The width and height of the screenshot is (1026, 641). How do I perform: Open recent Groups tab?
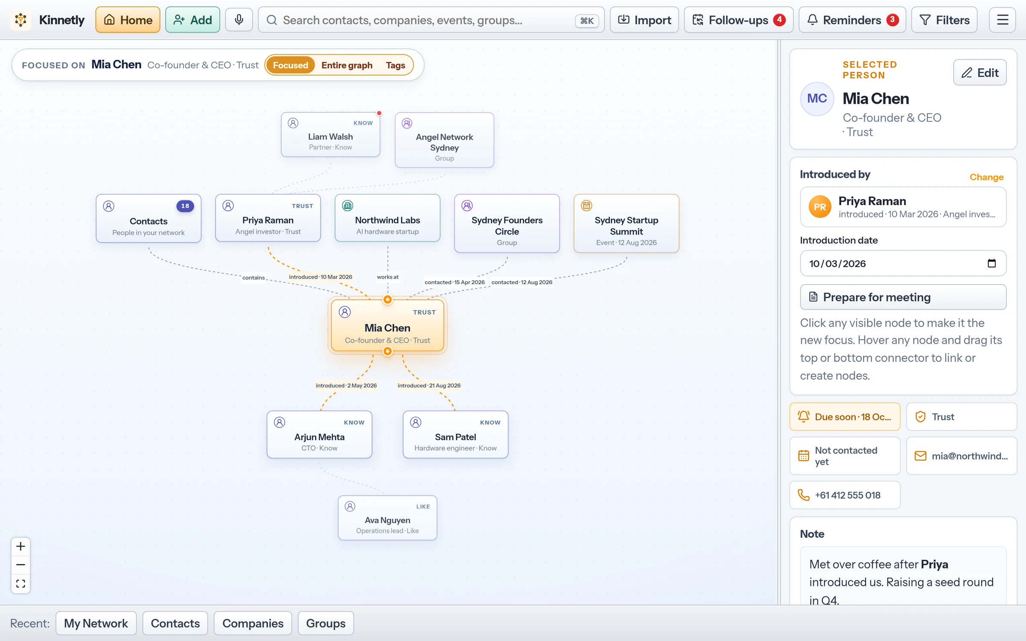(326, 623)
